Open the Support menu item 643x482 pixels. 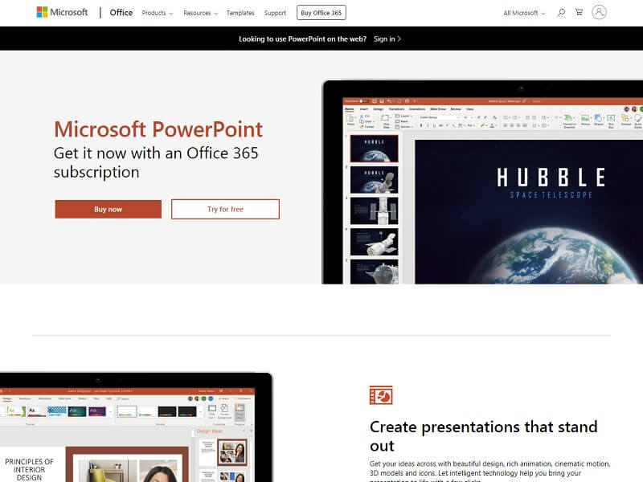pyautogui.click(x=275, y=13)
